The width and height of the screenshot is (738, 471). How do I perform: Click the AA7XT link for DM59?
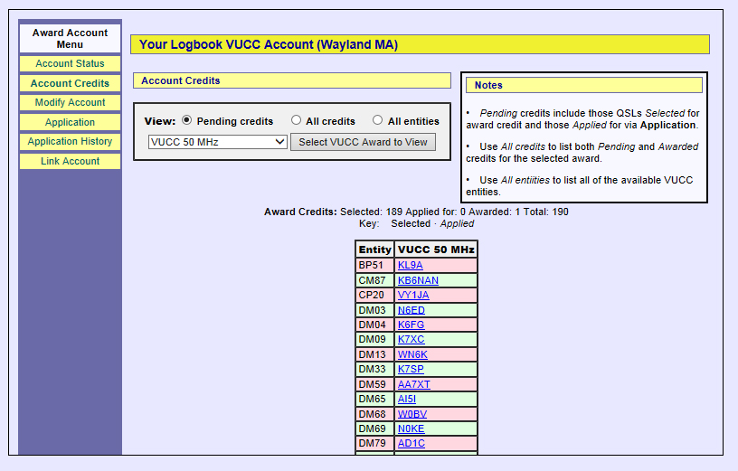pos(414,384)
